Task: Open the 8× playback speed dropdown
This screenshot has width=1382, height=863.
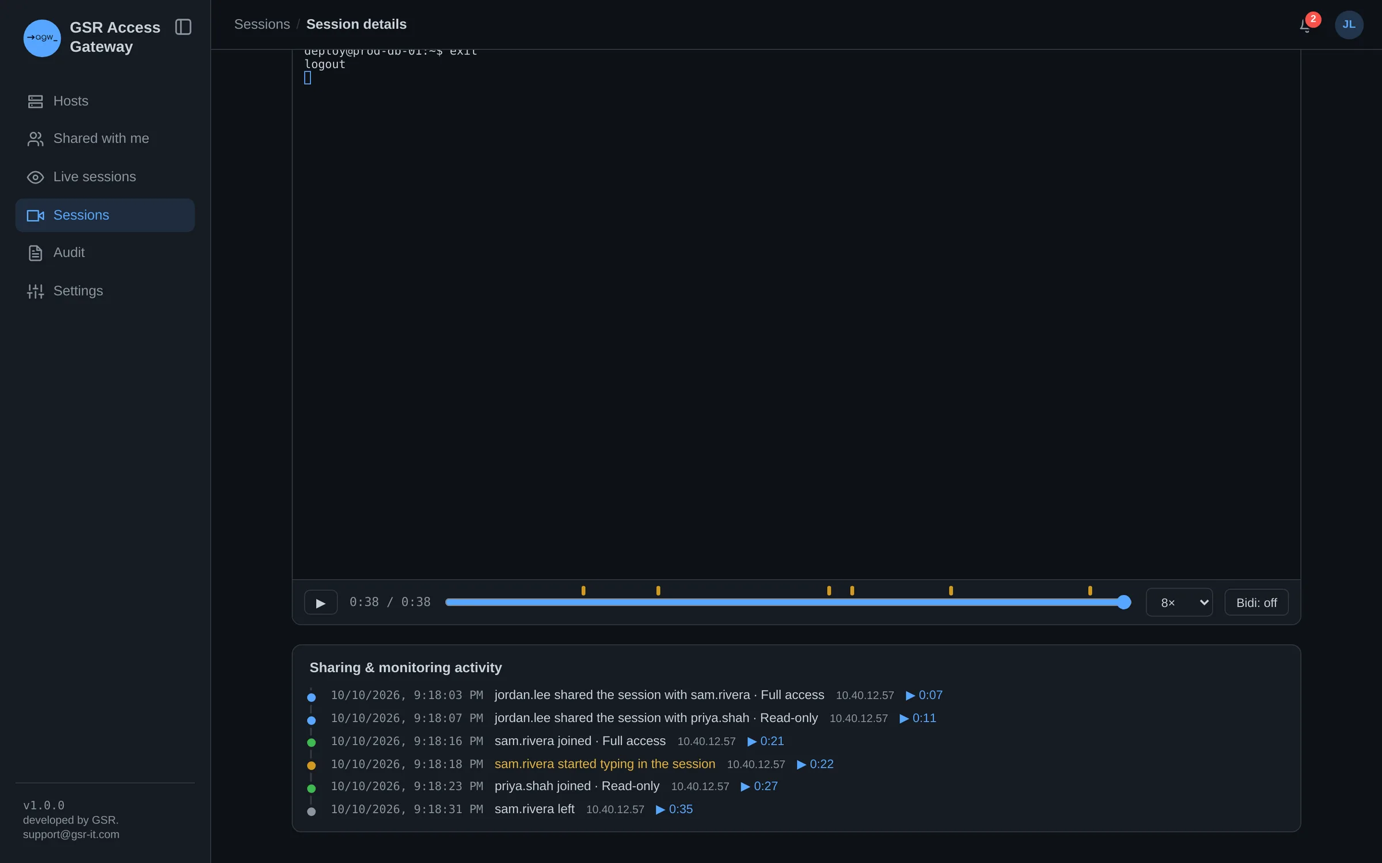Action: 1179,602
